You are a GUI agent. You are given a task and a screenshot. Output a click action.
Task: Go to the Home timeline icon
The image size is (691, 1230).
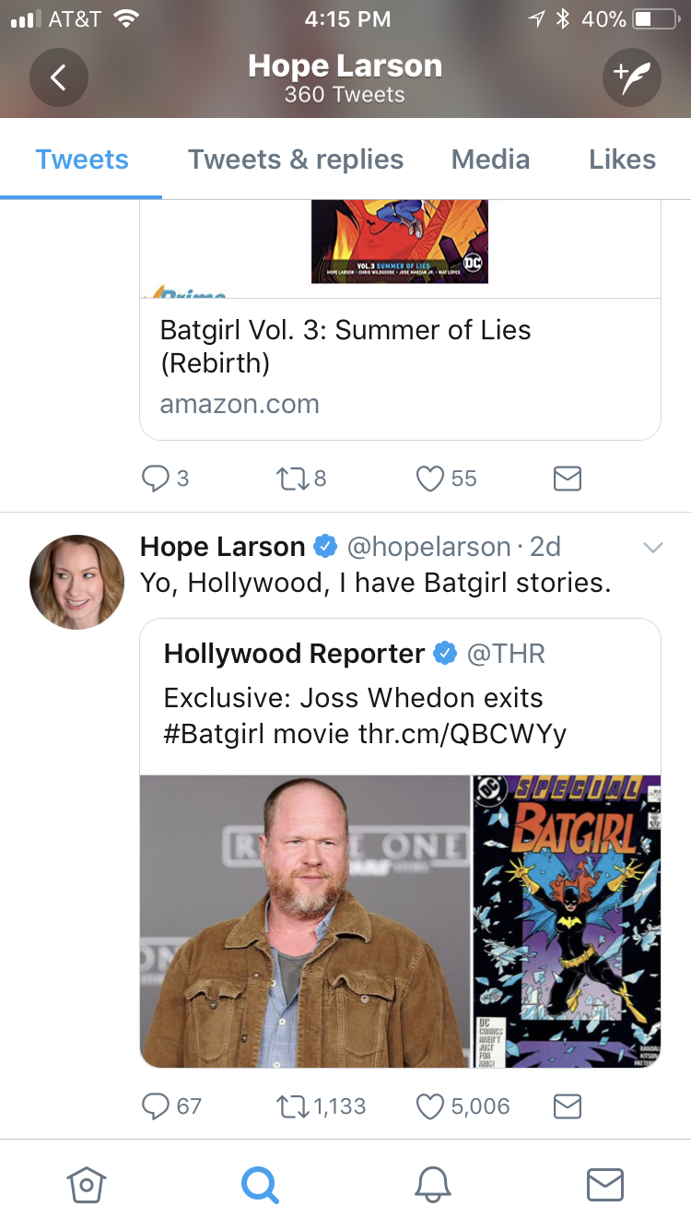(x=87, y=1184)
